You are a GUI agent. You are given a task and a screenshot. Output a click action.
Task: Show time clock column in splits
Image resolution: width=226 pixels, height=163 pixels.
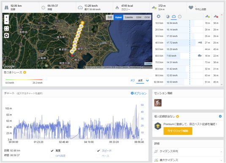180,17
